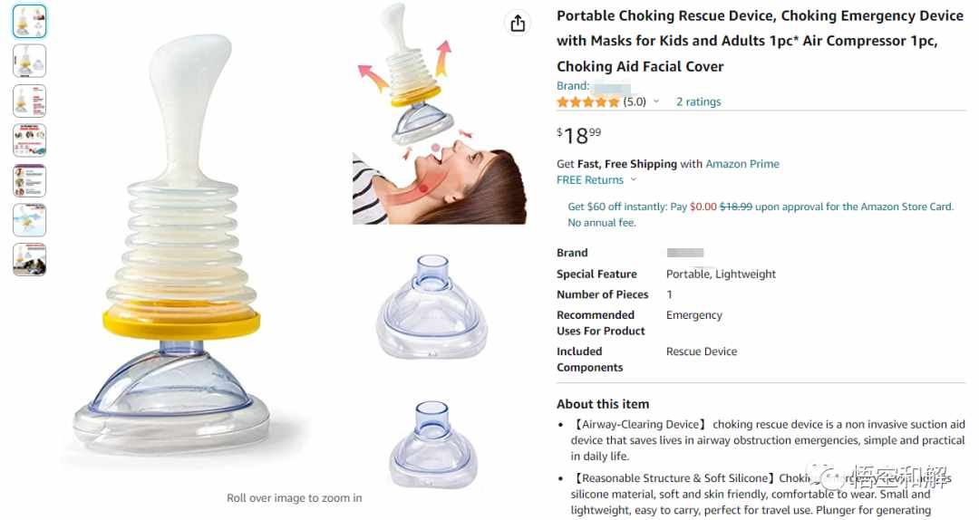Viewport: 979px width, 520px height.
Task: Click the main suction device product image
Action: click(x=176, y=244)
